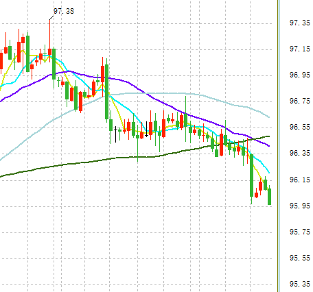Image resolution: width=313 pixels, height=292 pixels.
Task: Click the 96.75 price axis label
Action: click(x=300, y=101)
